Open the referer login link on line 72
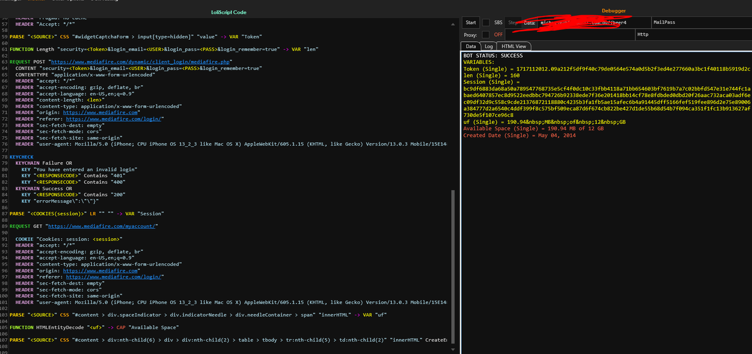 click(x=113, y=118)
